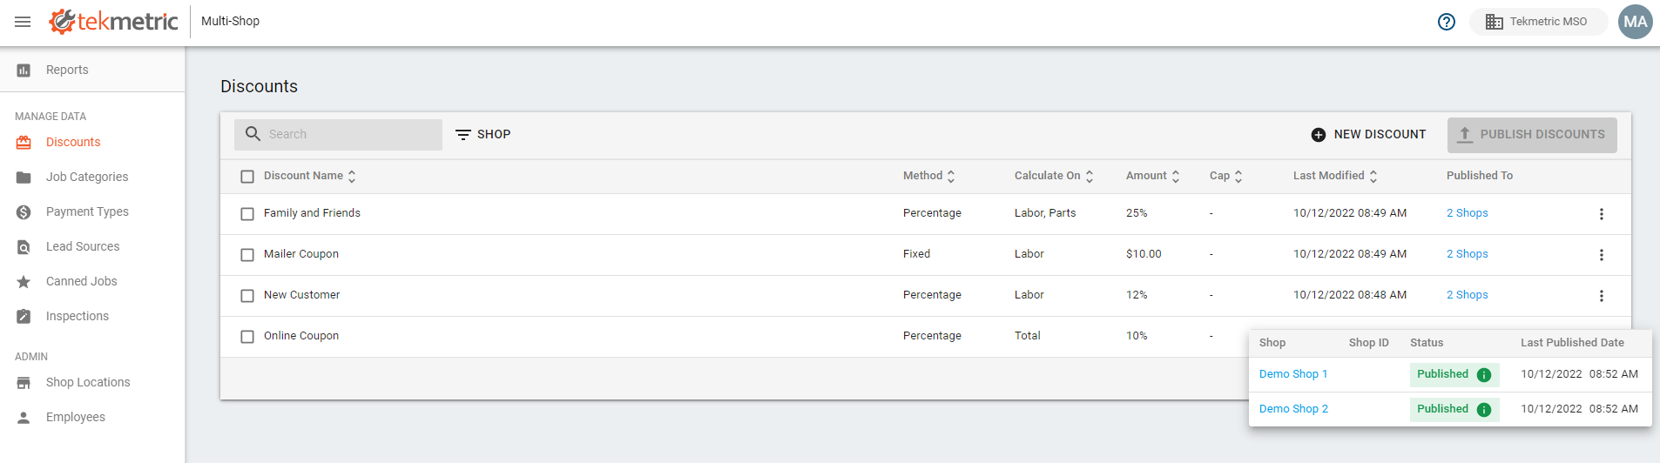
Task: Open Lead Sources menu item
Action: click(x=83, y=247)
